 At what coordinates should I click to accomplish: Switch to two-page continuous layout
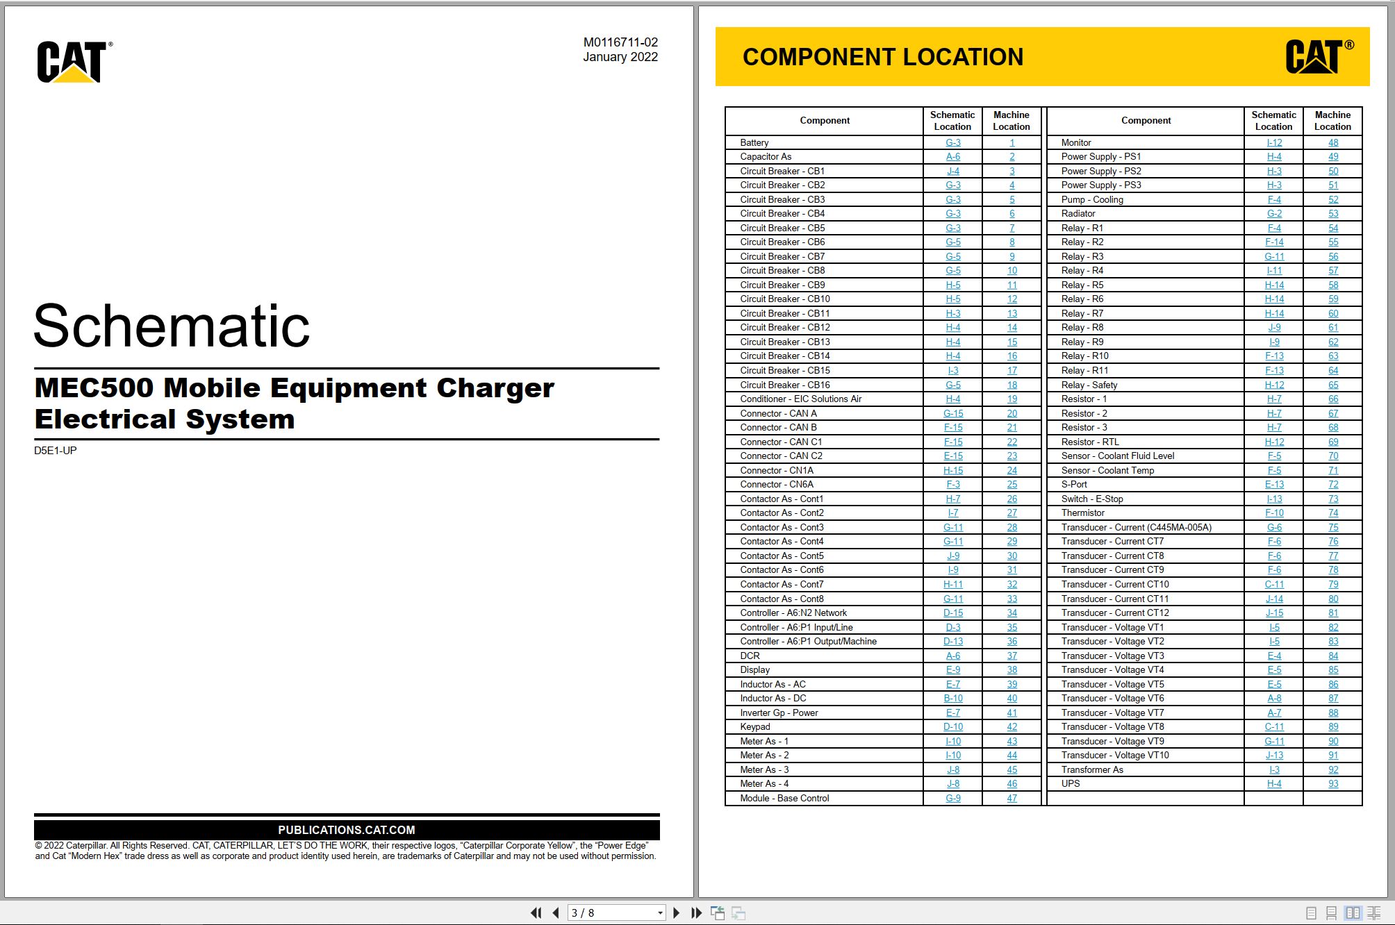coord(1374,913)
